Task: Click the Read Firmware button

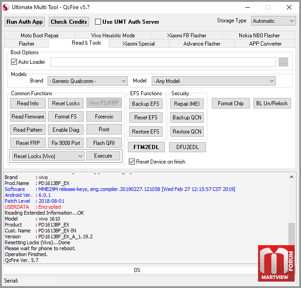Action: pos(28,117)
